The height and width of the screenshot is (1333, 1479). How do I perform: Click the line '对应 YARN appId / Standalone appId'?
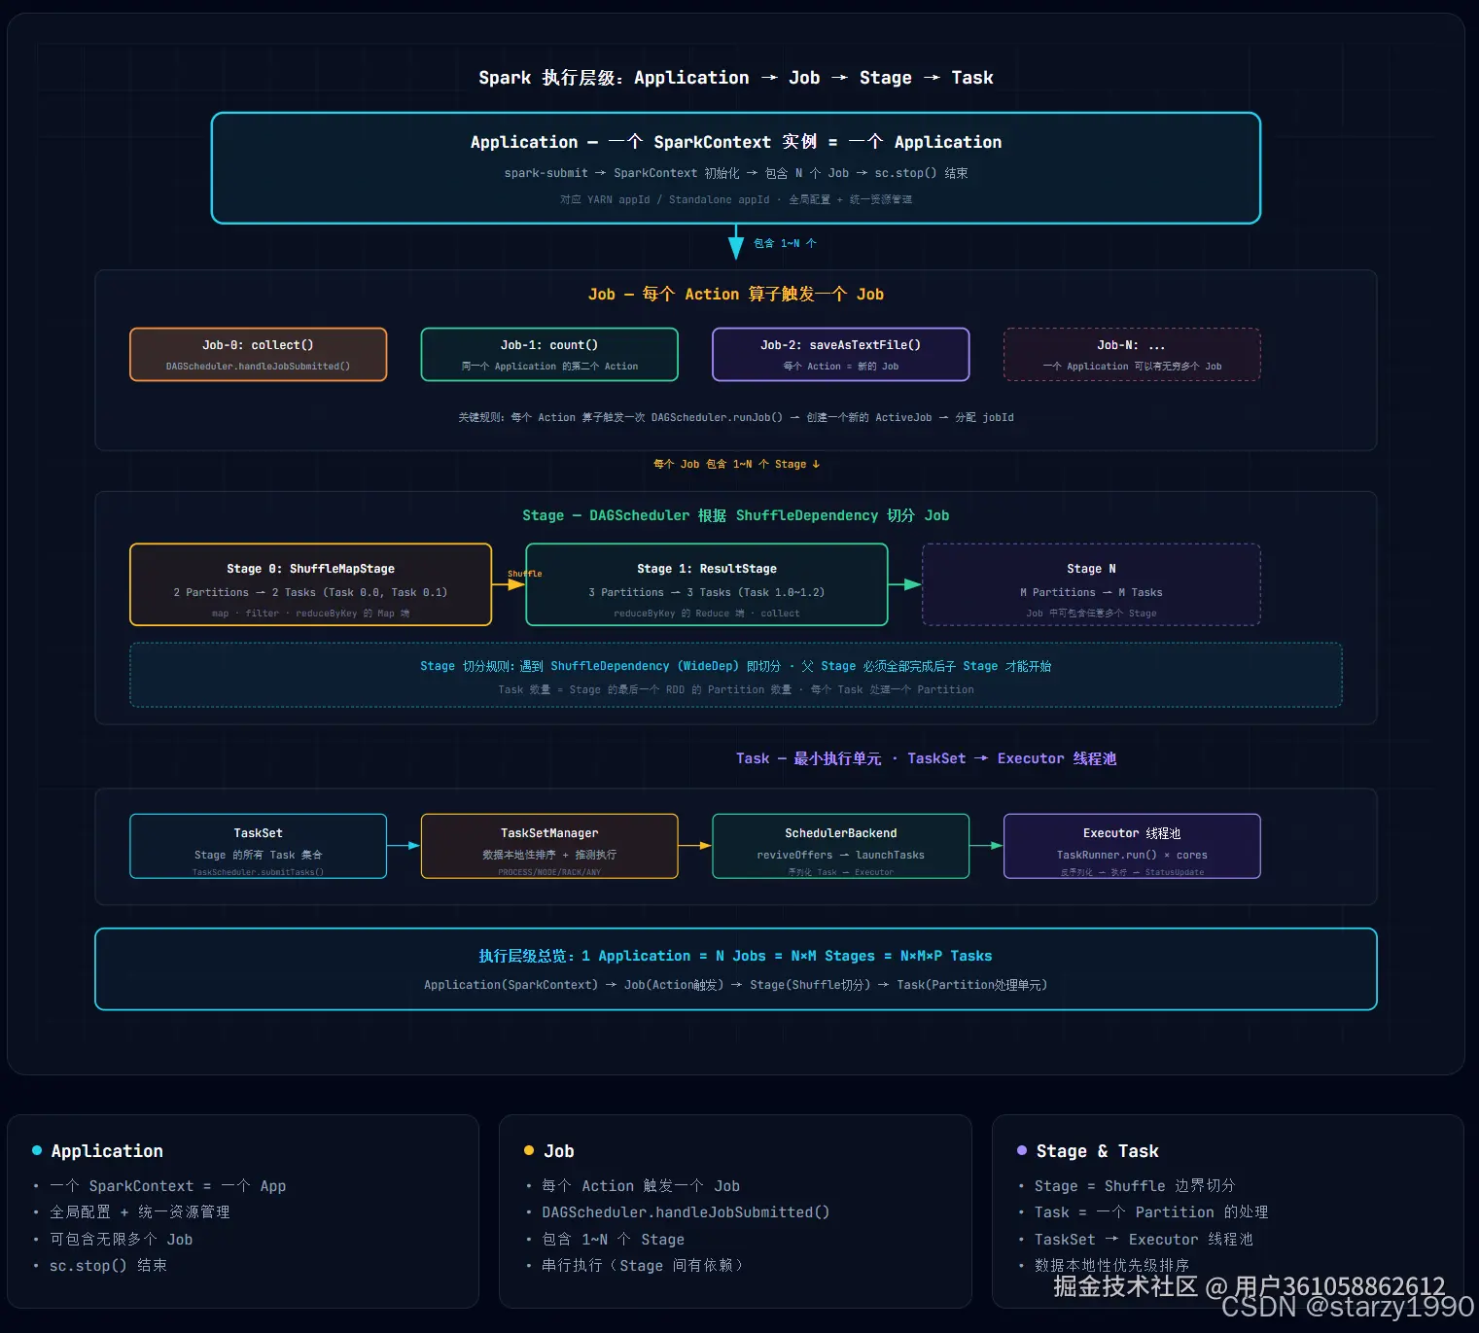(736, 199)
